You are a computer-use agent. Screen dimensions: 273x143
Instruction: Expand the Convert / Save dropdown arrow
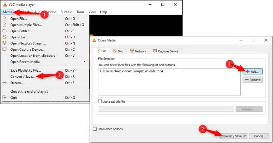point(245,136)
